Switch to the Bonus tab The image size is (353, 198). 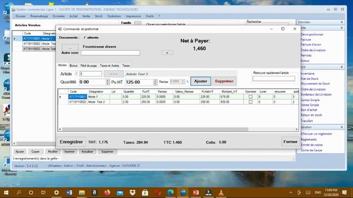73,65
